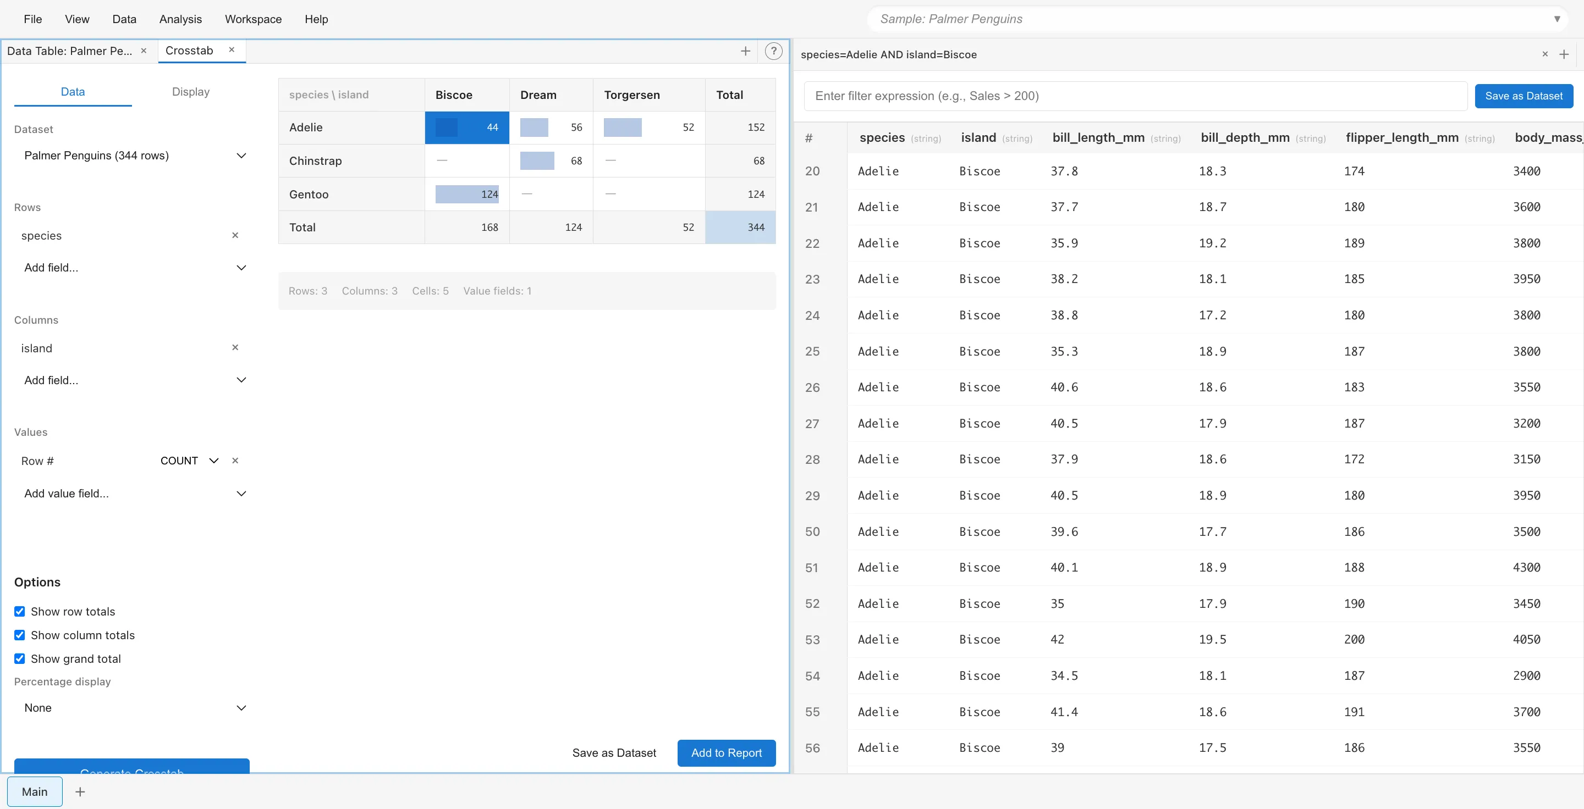
Task: Click the help icon beside the Crosstab tab
Action: (x=773, y=51)
